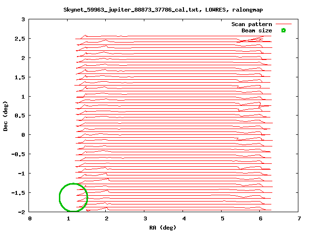Click the RA axis tick label 4
The width and height of the screenshot is (309, 232).
[x=184, y=218]
